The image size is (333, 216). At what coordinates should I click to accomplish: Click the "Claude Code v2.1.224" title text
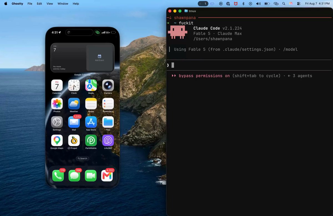click(218, 28)
